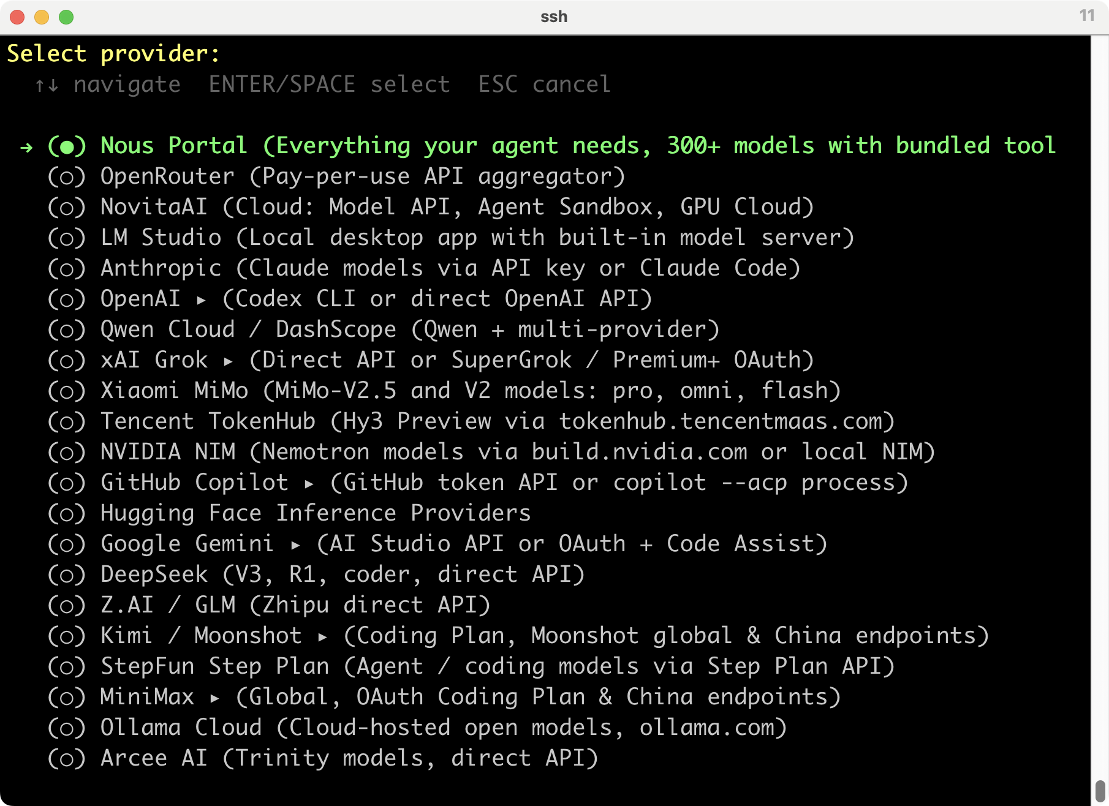This screenshot has width=1109, height=806.
Task: Click 'Trinity models, direct API' description
Action: click(410, 758)
